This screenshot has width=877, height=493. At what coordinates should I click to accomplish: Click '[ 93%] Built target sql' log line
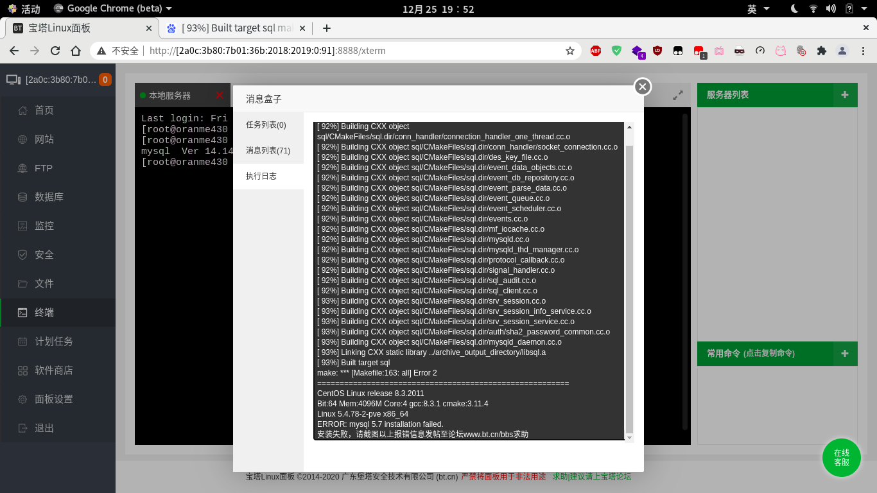pyautogui.click(x=353, y=363)
